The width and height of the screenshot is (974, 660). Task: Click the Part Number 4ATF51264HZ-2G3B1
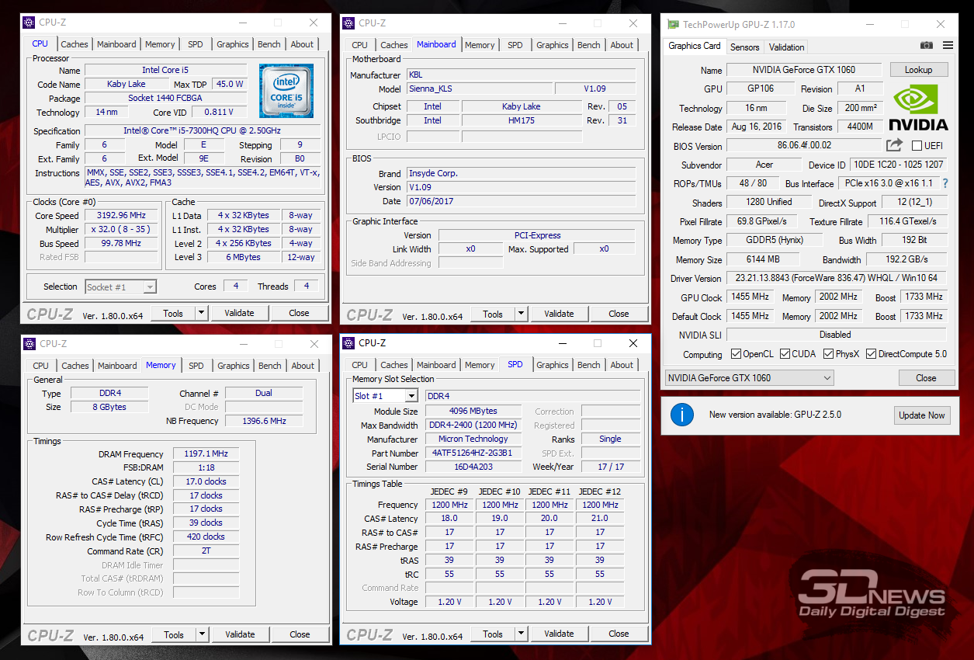[473, 453]
